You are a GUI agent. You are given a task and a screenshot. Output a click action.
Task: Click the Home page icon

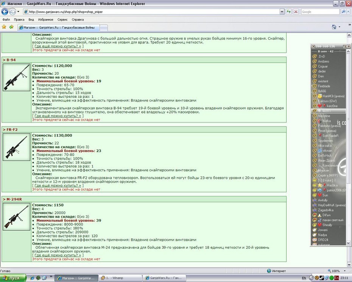click(x=334, y=27)
